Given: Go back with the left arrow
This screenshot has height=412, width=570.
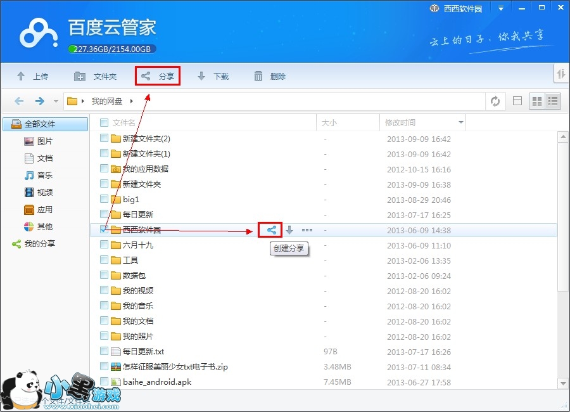Looking at the screenshot, I should pyautogui.click(x=19, y=101).
